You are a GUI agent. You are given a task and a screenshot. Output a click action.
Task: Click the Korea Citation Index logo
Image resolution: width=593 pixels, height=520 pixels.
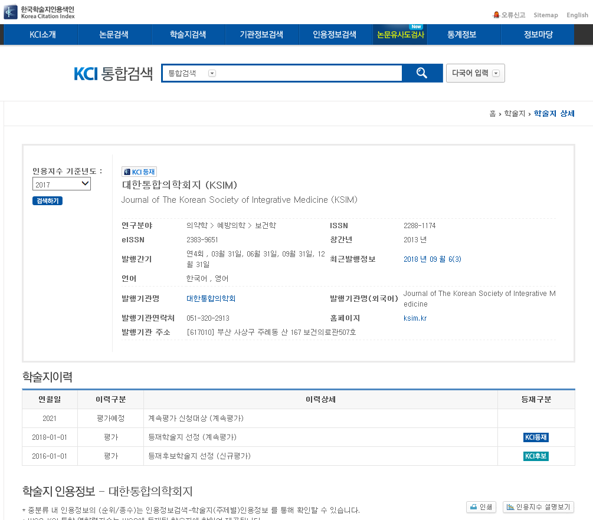[x=39, y=12]
